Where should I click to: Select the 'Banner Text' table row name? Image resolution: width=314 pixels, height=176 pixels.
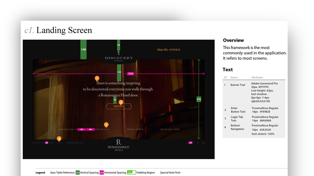(x=238, y=85)
